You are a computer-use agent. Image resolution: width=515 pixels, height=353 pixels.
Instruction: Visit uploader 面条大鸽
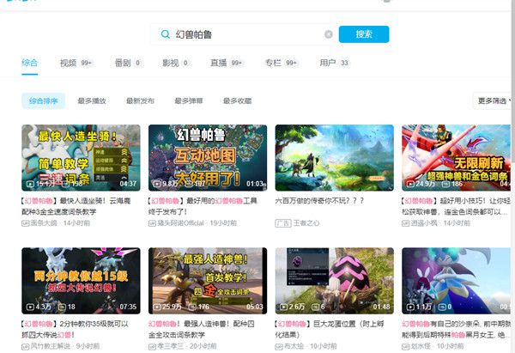(x=44, y=223)
